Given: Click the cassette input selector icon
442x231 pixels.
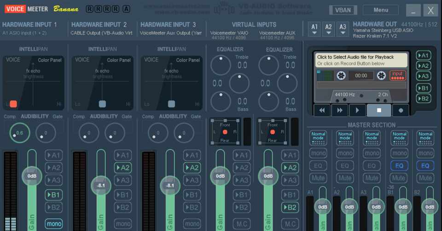Looking at the screenshot, I should [398, 75].
